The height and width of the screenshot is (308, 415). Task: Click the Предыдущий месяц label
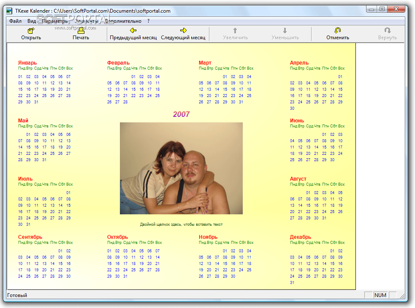[133, 38]
